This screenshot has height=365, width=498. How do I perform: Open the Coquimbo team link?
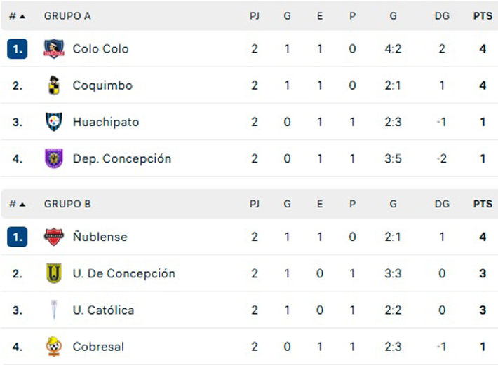click(102, 85)
